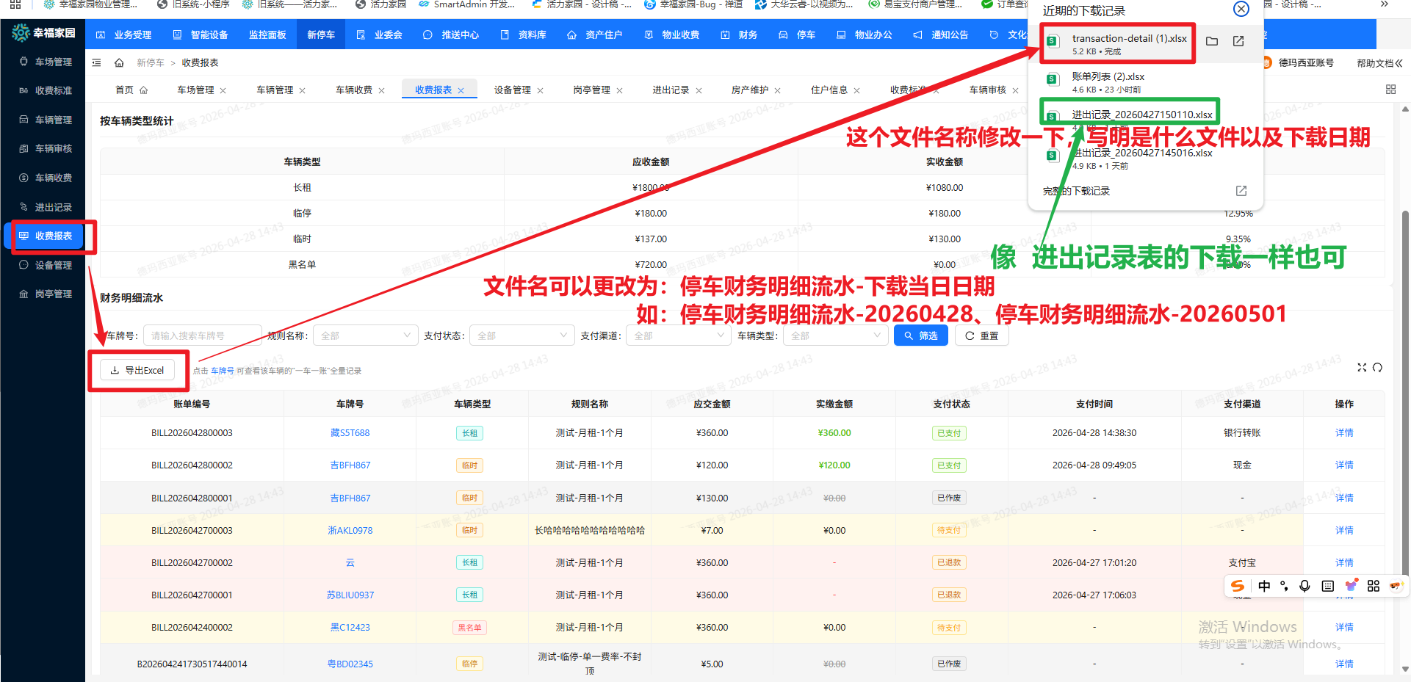Click Sogou input method S icon
1411x682 pixels.
pyautogui.click(x=1238, y=586)
